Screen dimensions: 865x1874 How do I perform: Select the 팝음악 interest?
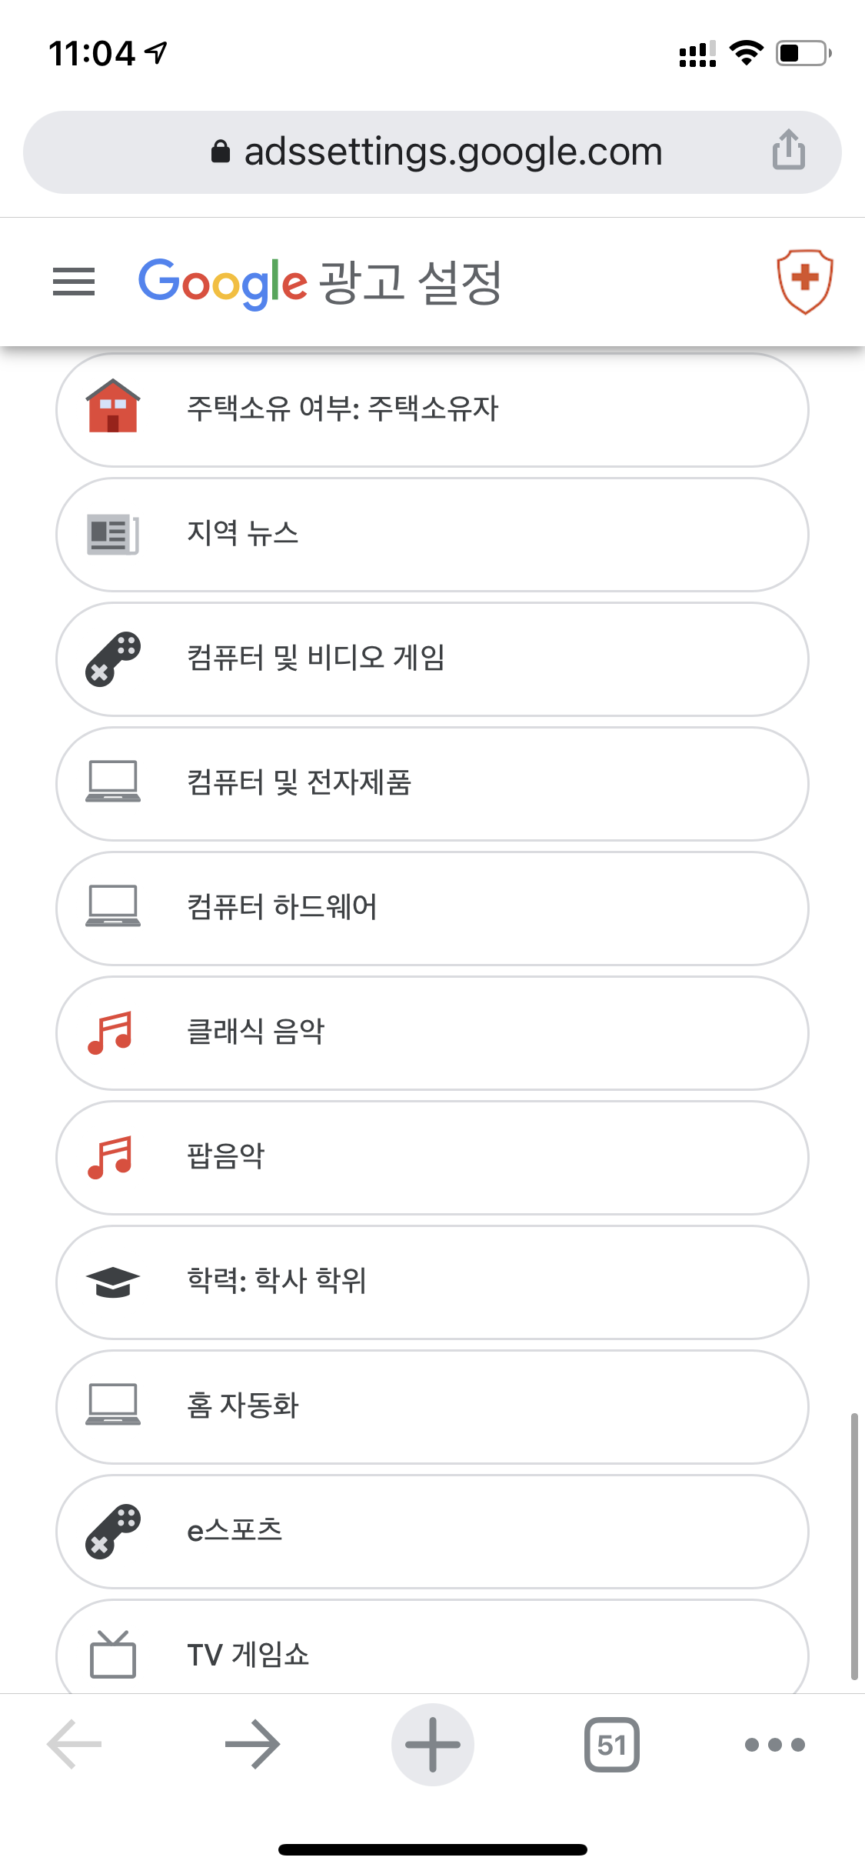(x=432, y=1157)
